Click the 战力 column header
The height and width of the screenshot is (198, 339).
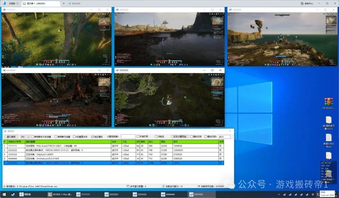(x=154, y=142)
